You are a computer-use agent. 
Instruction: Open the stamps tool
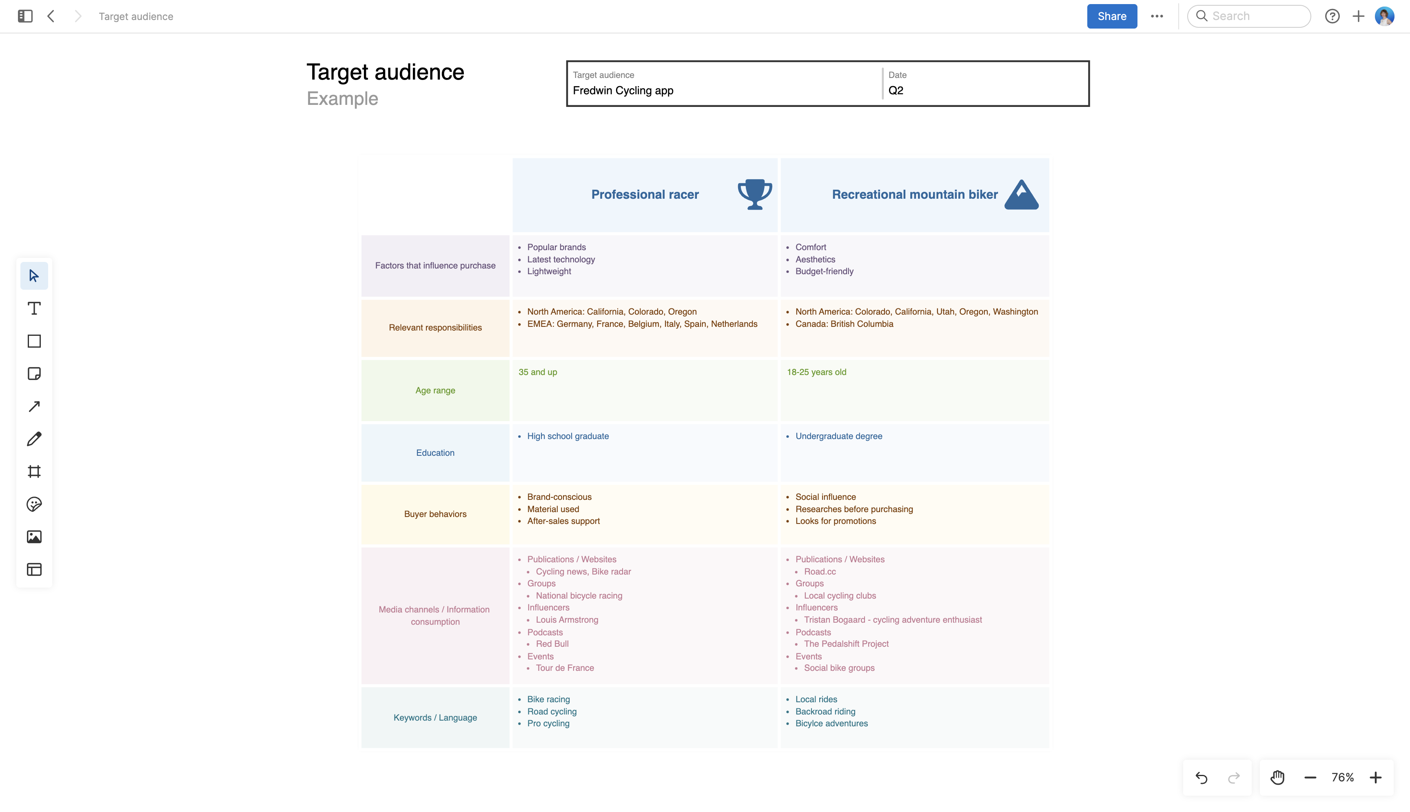click(34, 504)
